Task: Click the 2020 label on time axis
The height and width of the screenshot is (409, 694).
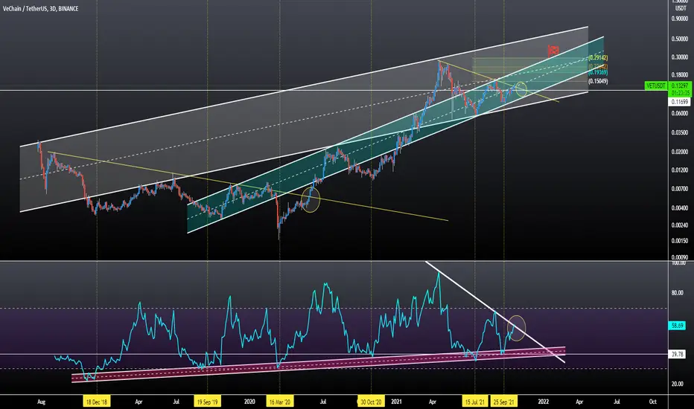Action: [249, 402]
